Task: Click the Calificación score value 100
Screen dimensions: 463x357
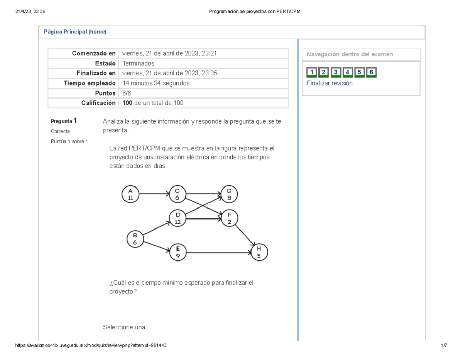Action: point(128,103)
